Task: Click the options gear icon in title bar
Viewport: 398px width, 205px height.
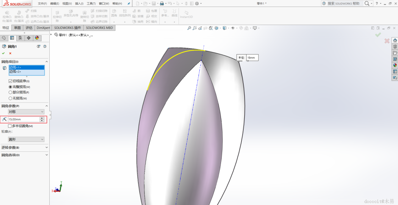Action: coord(197,3)
